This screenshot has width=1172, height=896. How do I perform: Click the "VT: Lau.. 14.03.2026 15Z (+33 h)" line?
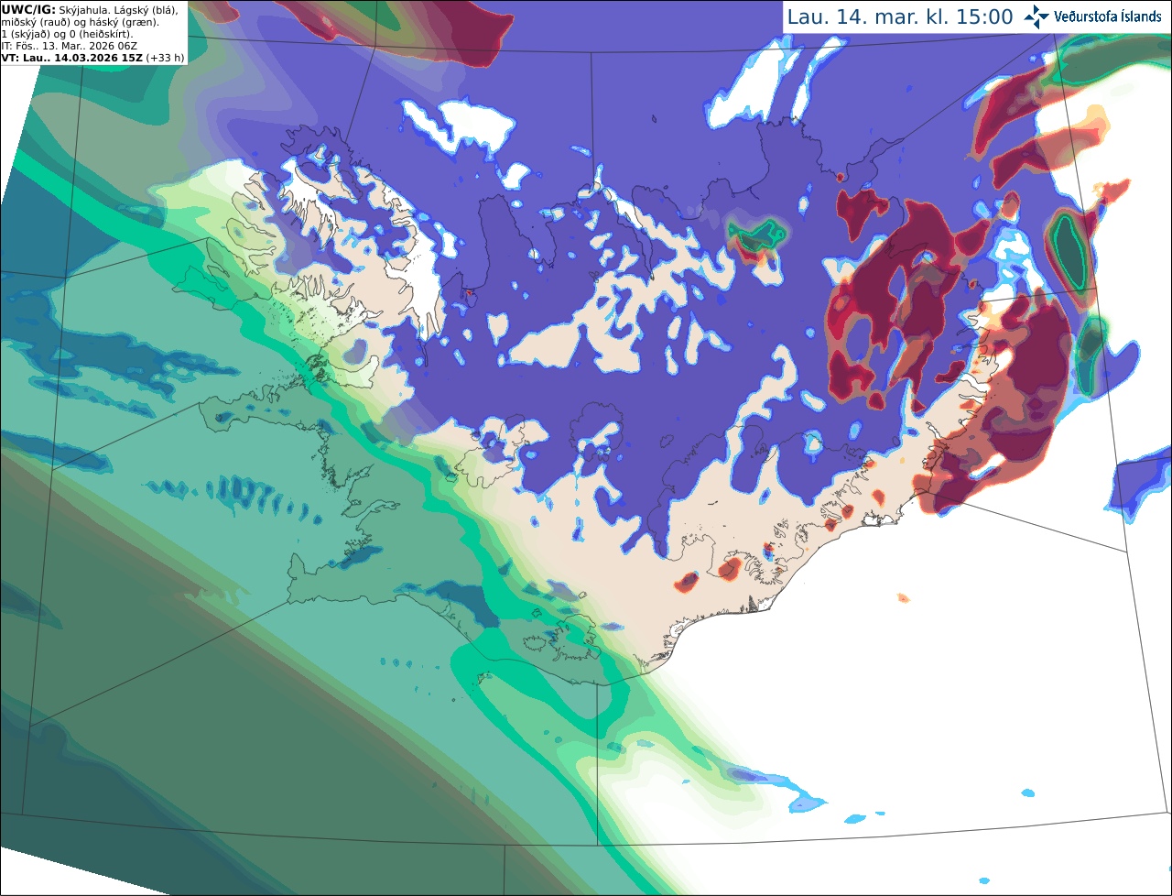[92, 57]
